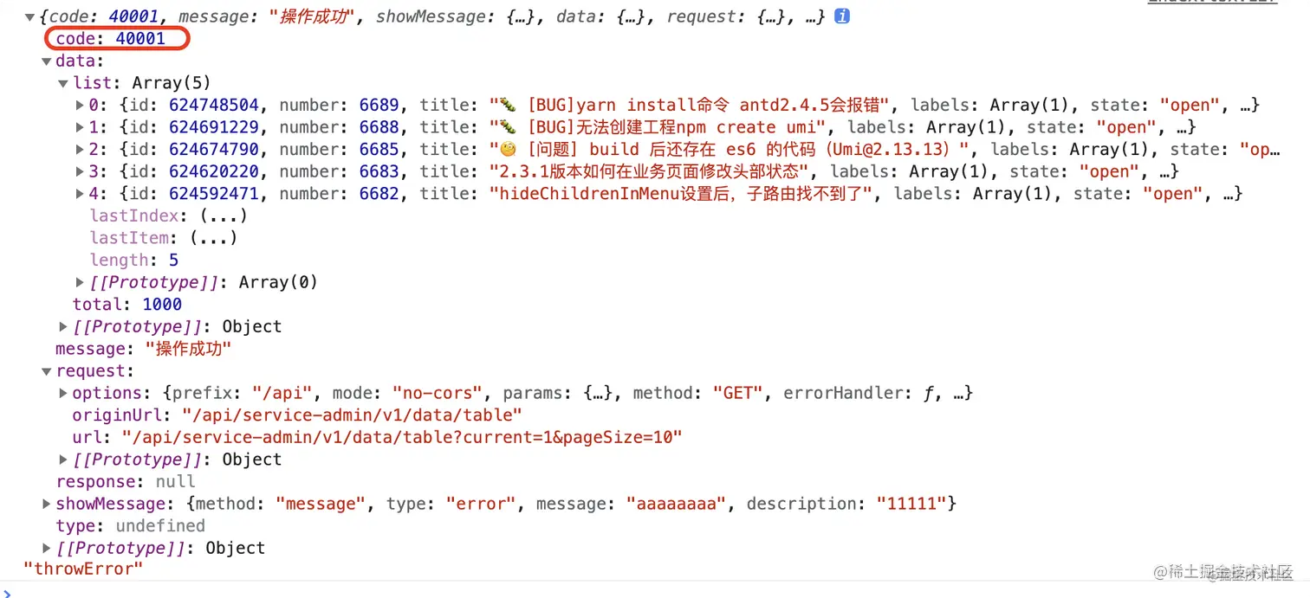Select the type: undefined line
This screenshot has height=598, width=1310.
pyautogui.click(x=130, y=526)
